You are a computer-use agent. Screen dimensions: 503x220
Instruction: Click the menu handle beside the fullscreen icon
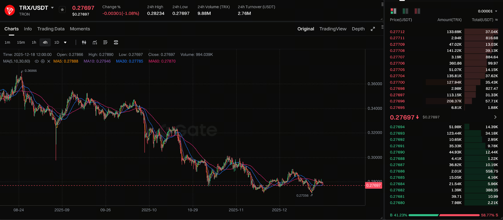pos(382,27)
